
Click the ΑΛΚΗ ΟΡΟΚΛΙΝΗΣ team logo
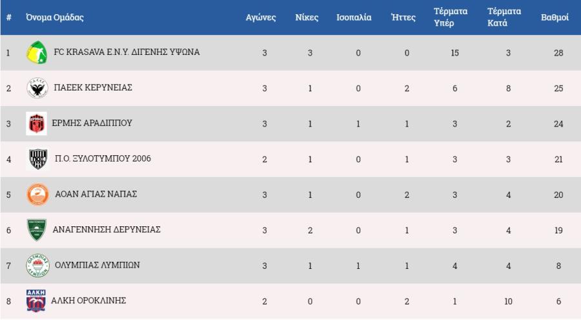click(x=36, y=301)
